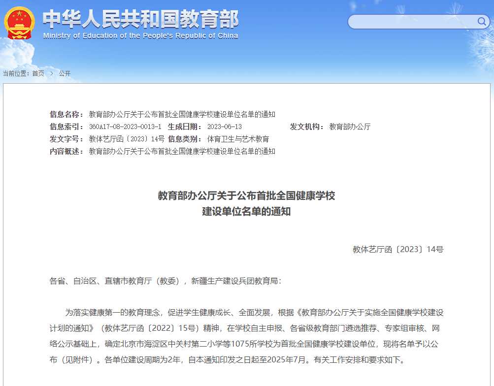Click the 内容概述 summary text

(x=182, y=151)
